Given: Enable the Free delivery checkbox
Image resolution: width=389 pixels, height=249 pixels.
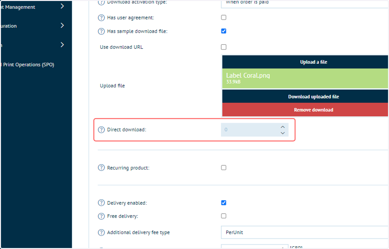Looking at the screenshot, I should click(x=224, y=216).
